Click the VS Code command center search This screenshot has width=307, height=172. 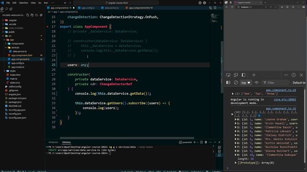coord(117,3)
